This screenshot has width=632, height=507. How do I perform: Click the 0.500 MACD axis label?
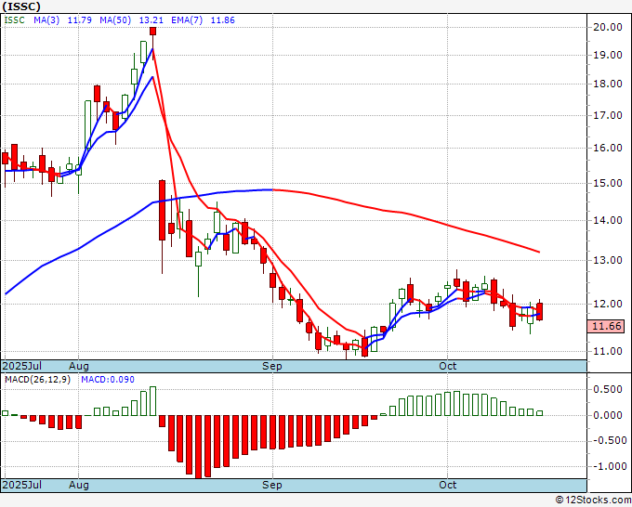click(x=608, y=389)
